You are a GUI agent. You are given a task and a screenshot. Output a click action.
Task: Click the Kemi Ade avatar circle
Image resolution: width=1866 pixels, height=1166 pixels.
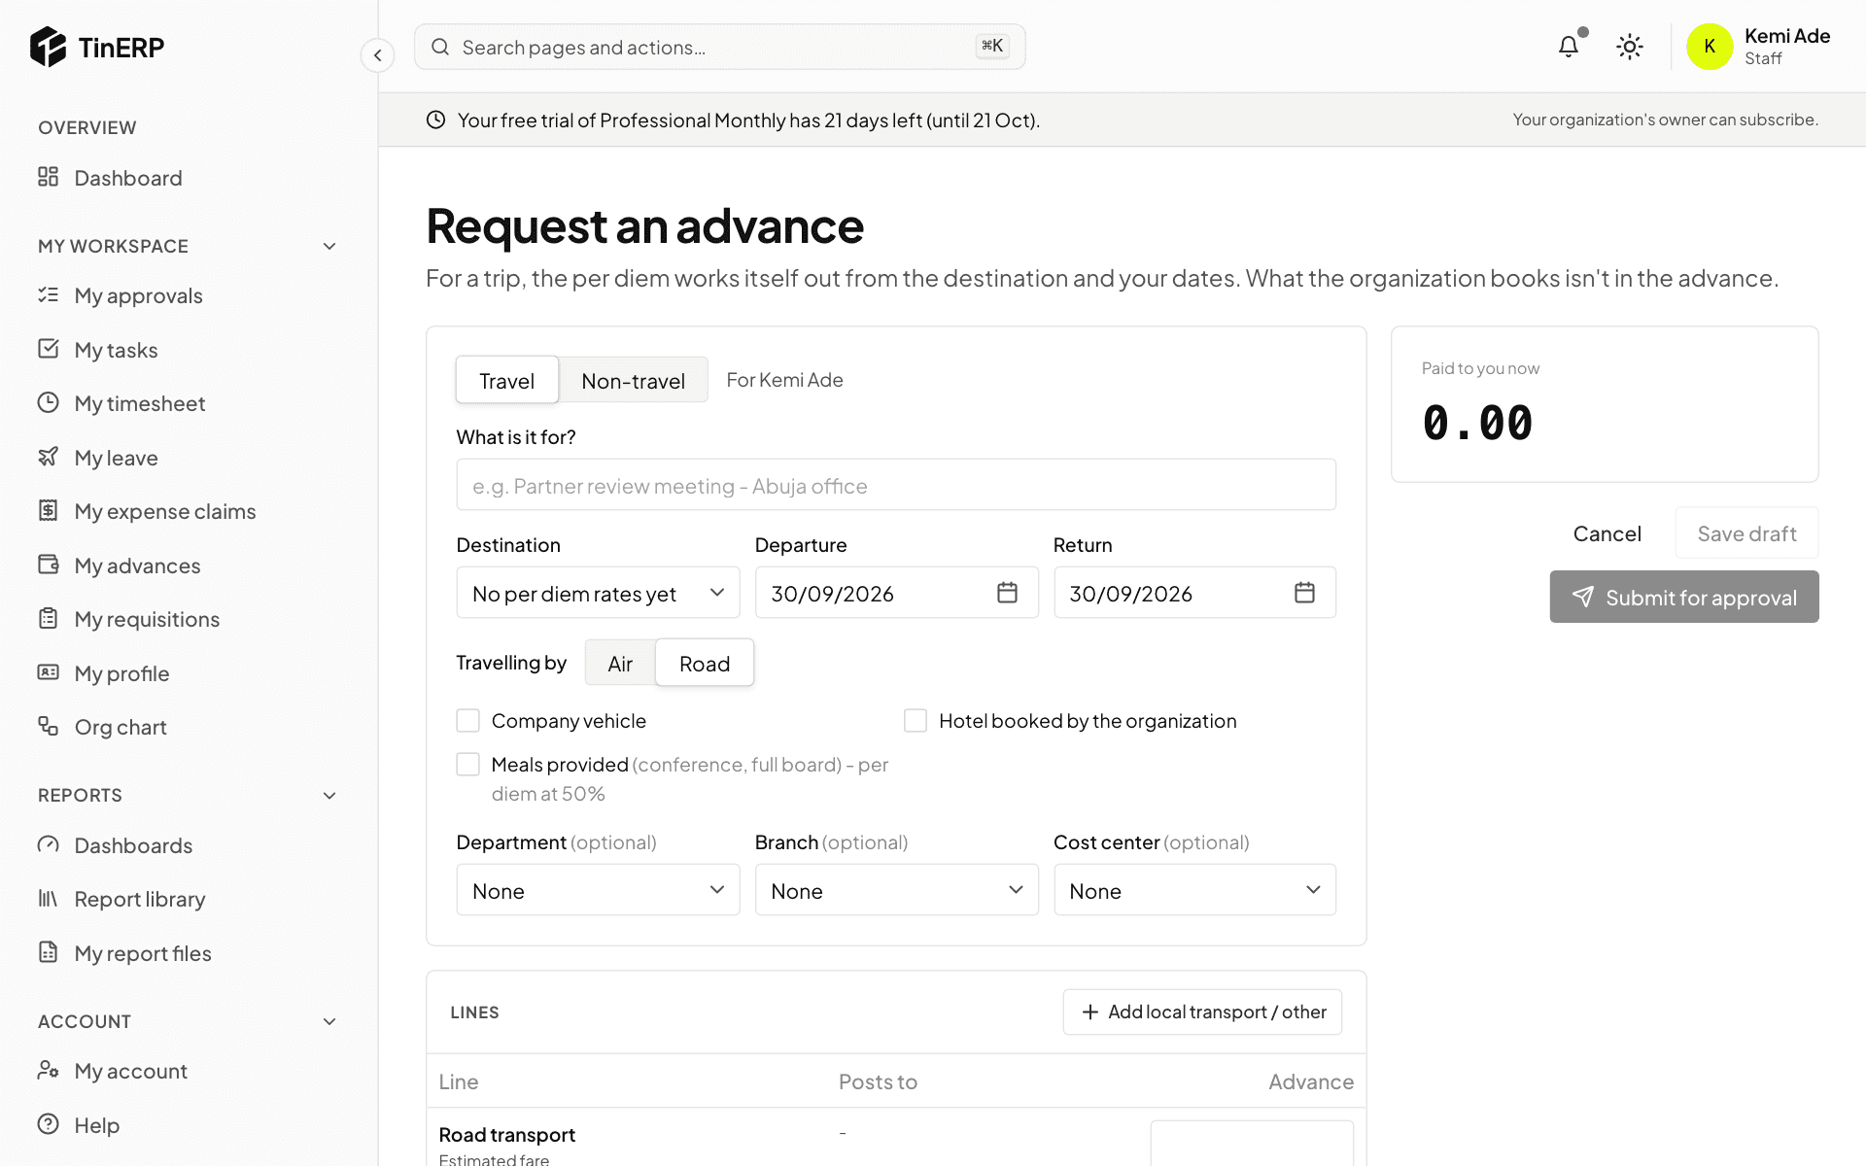pyautogui.click(x=1710, y=47)
